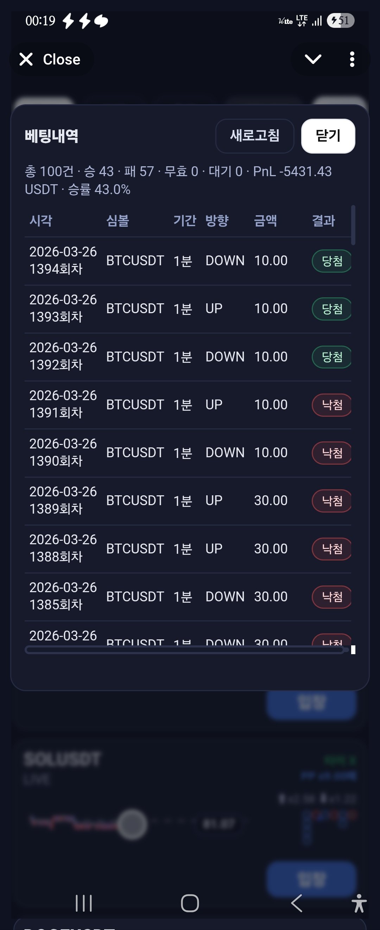380x930 pixels.
Task: Tap the battery indicator in status bar
Action: click(340, 20)
